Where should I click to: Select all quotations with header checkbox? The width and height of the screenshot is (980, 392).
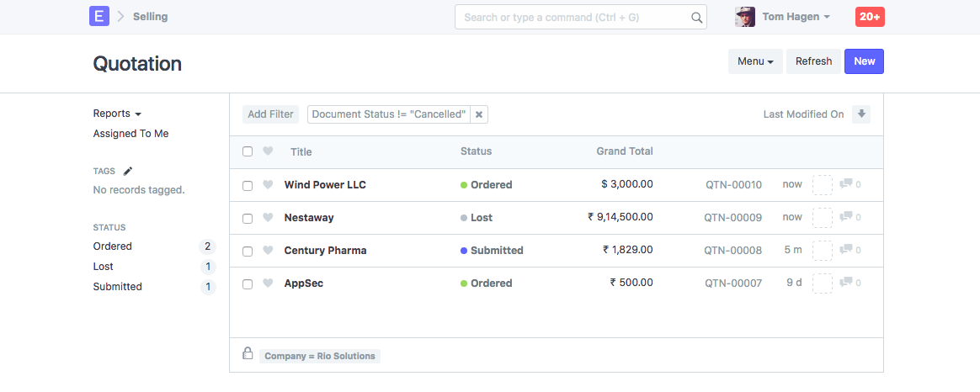click(248, 152)
